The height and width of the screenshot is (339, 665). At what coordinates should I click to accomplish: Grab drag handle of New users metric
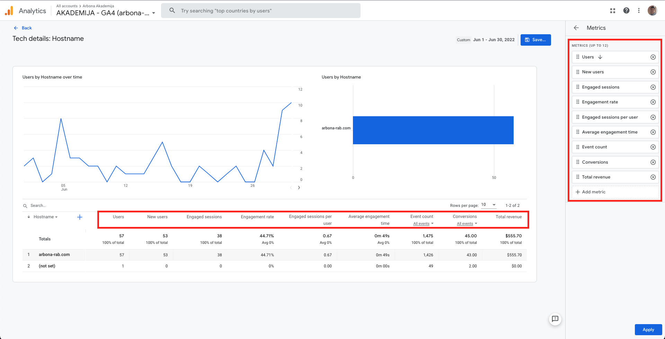pyautogui.click(x=578, y=72)
